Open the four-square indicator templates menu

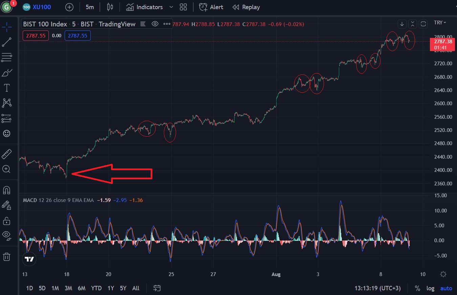pyautogui.click(x=183, y=7)
